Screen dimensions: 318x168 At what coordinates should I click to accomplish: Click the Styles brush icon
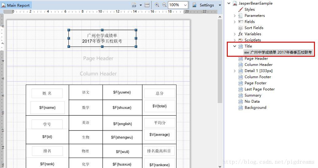241,9
